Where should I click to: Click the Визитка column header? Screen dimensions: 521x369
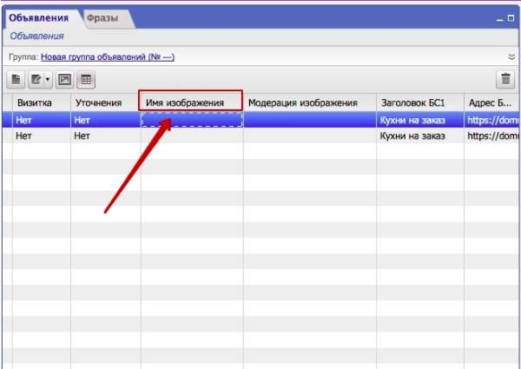coord(35,102)
